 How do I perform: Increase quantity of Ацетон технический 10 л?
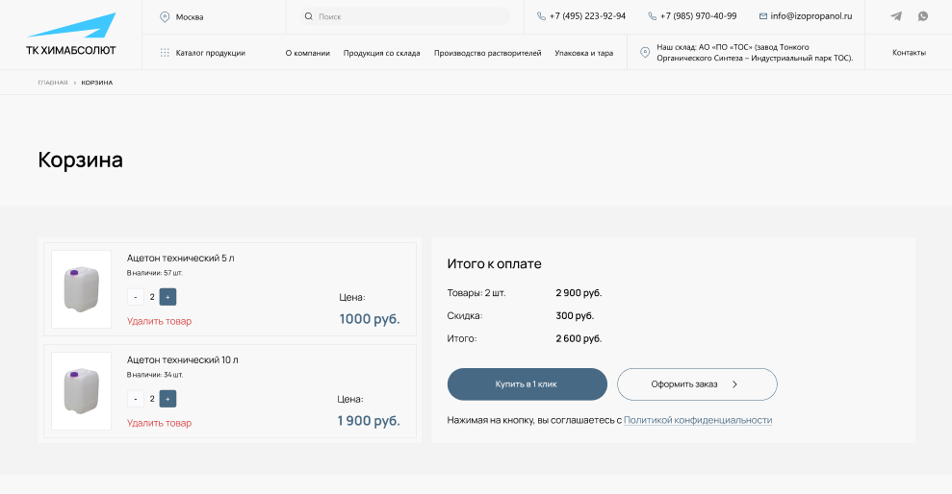167,399
